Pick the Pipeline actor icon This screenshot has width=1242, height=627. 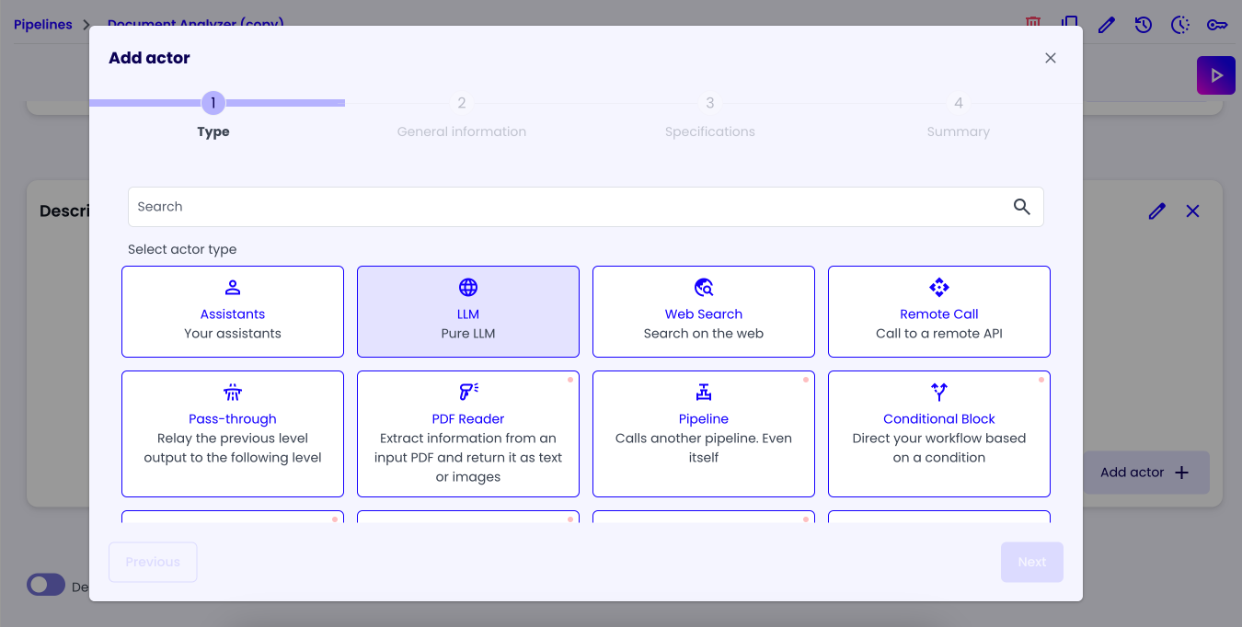click(x=704, y=393)
